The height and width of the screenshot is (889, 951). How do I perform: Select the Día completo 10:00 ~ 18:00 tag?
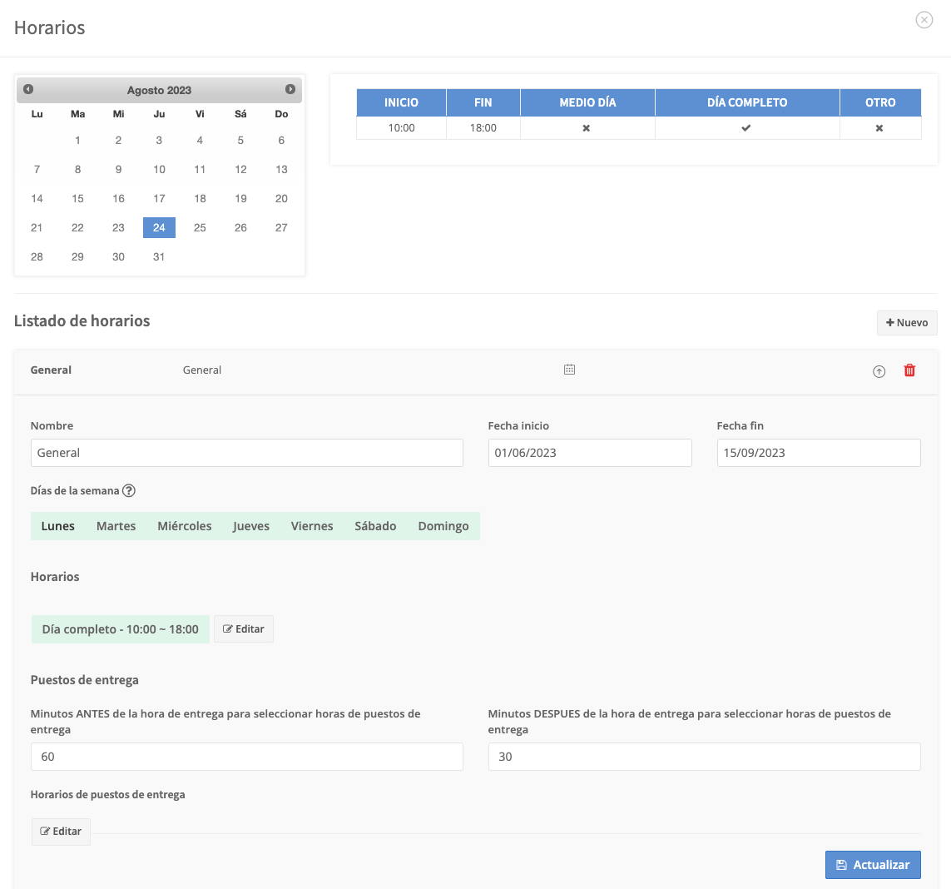click(120, 629)
